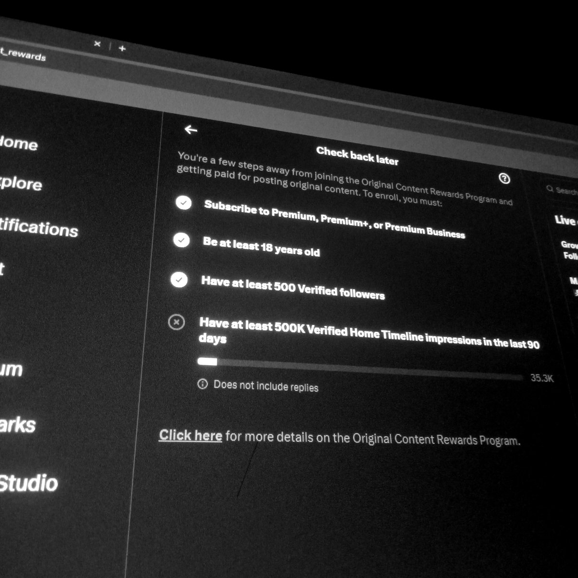Click Have at least 500 Verified followers text
578x578 pixels.
click(293, 288)
